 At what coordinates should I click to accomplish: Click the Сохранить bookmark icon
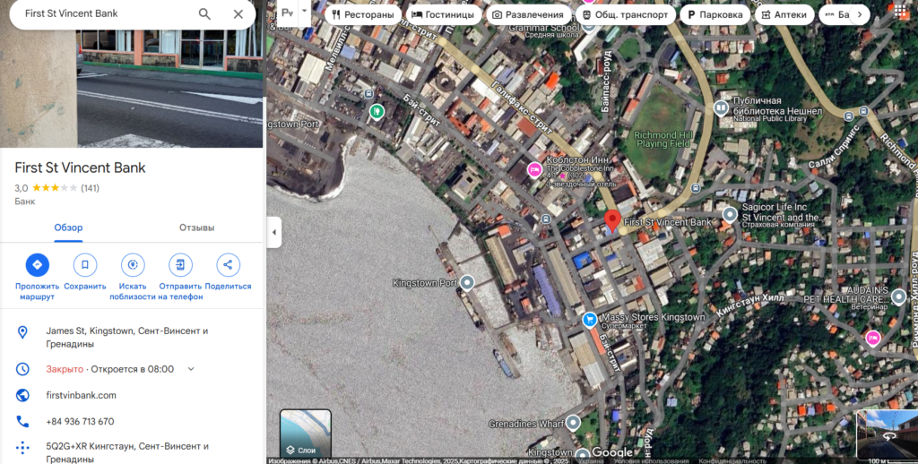tap(85, 265)
